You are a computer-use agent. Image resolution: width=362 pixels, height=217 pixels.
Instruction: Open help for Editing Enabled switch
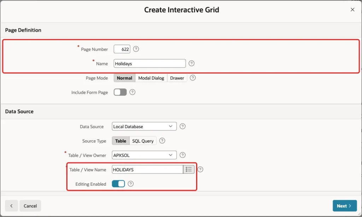[130, 184]
